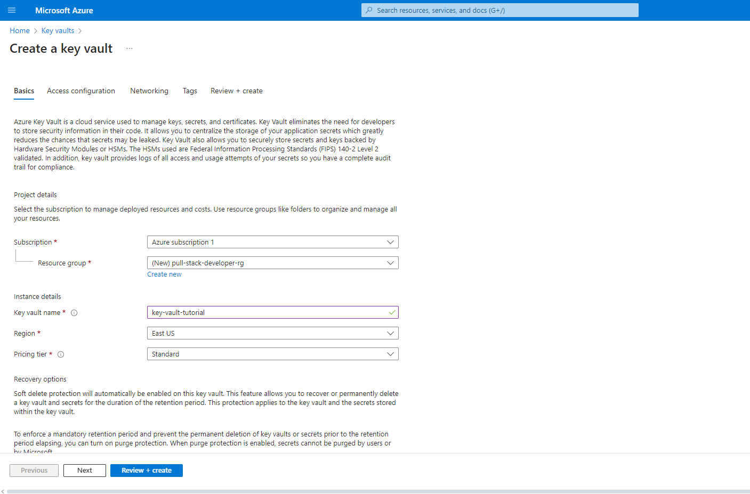The image size is (750, 494).
Task: Click the Next button
Action: [x=85, y=471]
